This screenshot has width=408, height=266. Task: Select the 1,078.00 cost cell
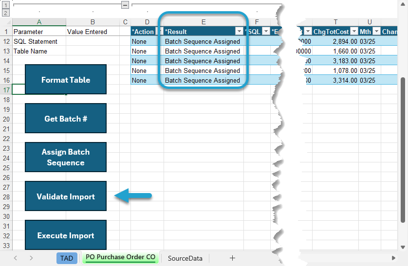coord(335,71)
